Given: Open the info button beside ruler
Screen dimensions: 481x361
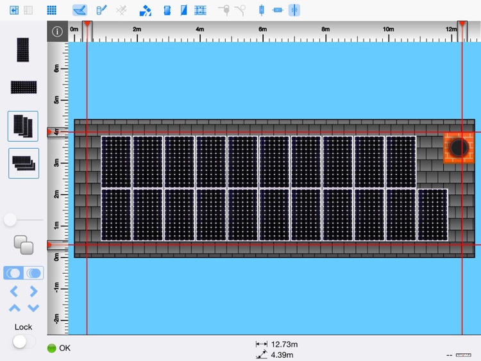Looking at the screenshot, I should coord(57,31).
